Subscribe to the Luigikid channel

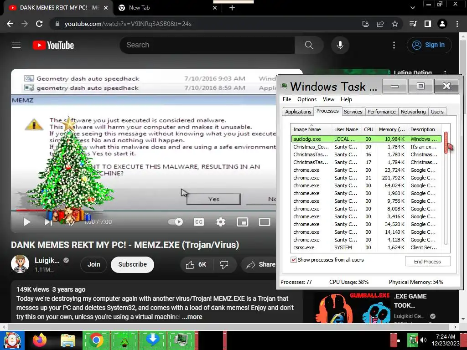(x=133, y=264)
